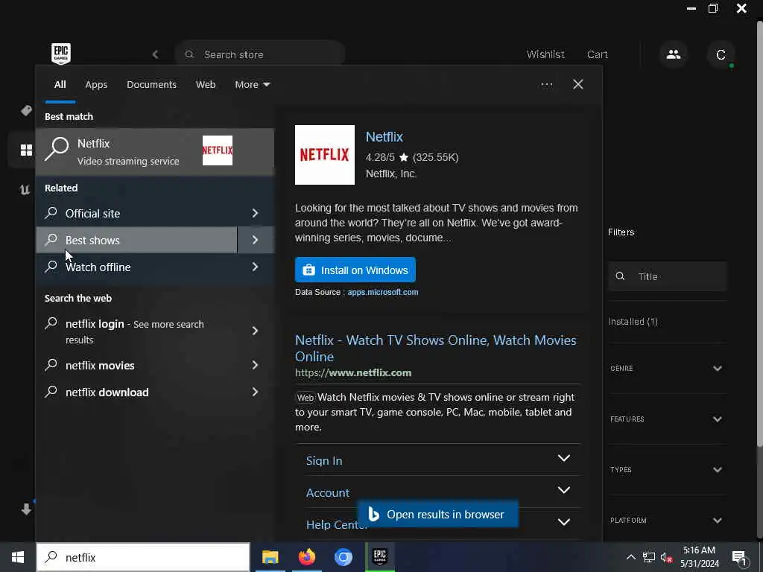The width and height of the screenshot is (763, 572).
Task: Select the Netflix best match result
Action: pos(155,151)
